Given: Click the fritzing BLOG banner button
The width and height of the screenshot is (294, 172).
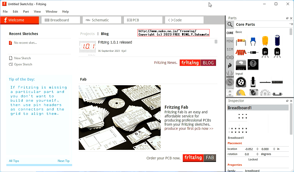Looking at the screenshot, I should (198, 63).
